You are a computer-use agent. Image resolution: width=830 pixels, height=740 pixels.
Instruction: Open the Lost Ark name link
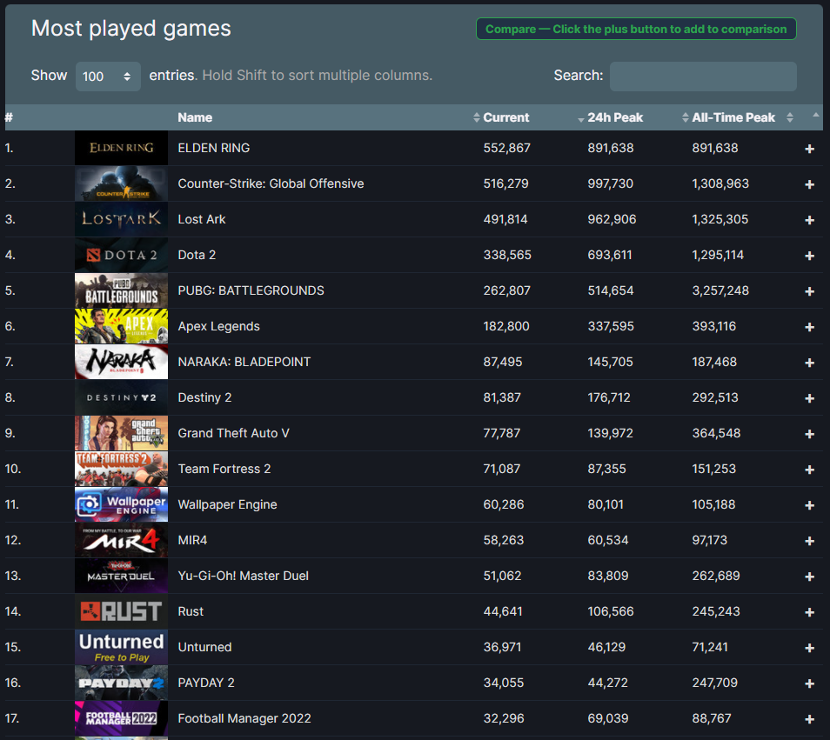coord(202,219)
